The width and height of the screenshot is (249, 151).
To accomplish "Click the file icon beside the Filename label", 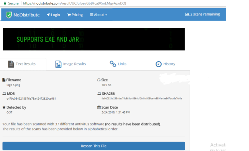I will [x=4, y=80].
